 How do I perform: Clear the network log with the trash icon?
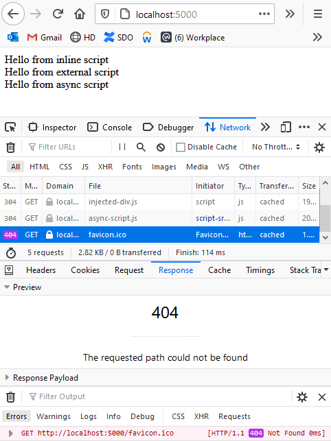coord(11,147)
